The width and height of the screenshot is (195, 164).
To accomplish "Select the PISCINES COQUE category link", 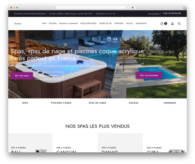I will (x=61, y=103).
